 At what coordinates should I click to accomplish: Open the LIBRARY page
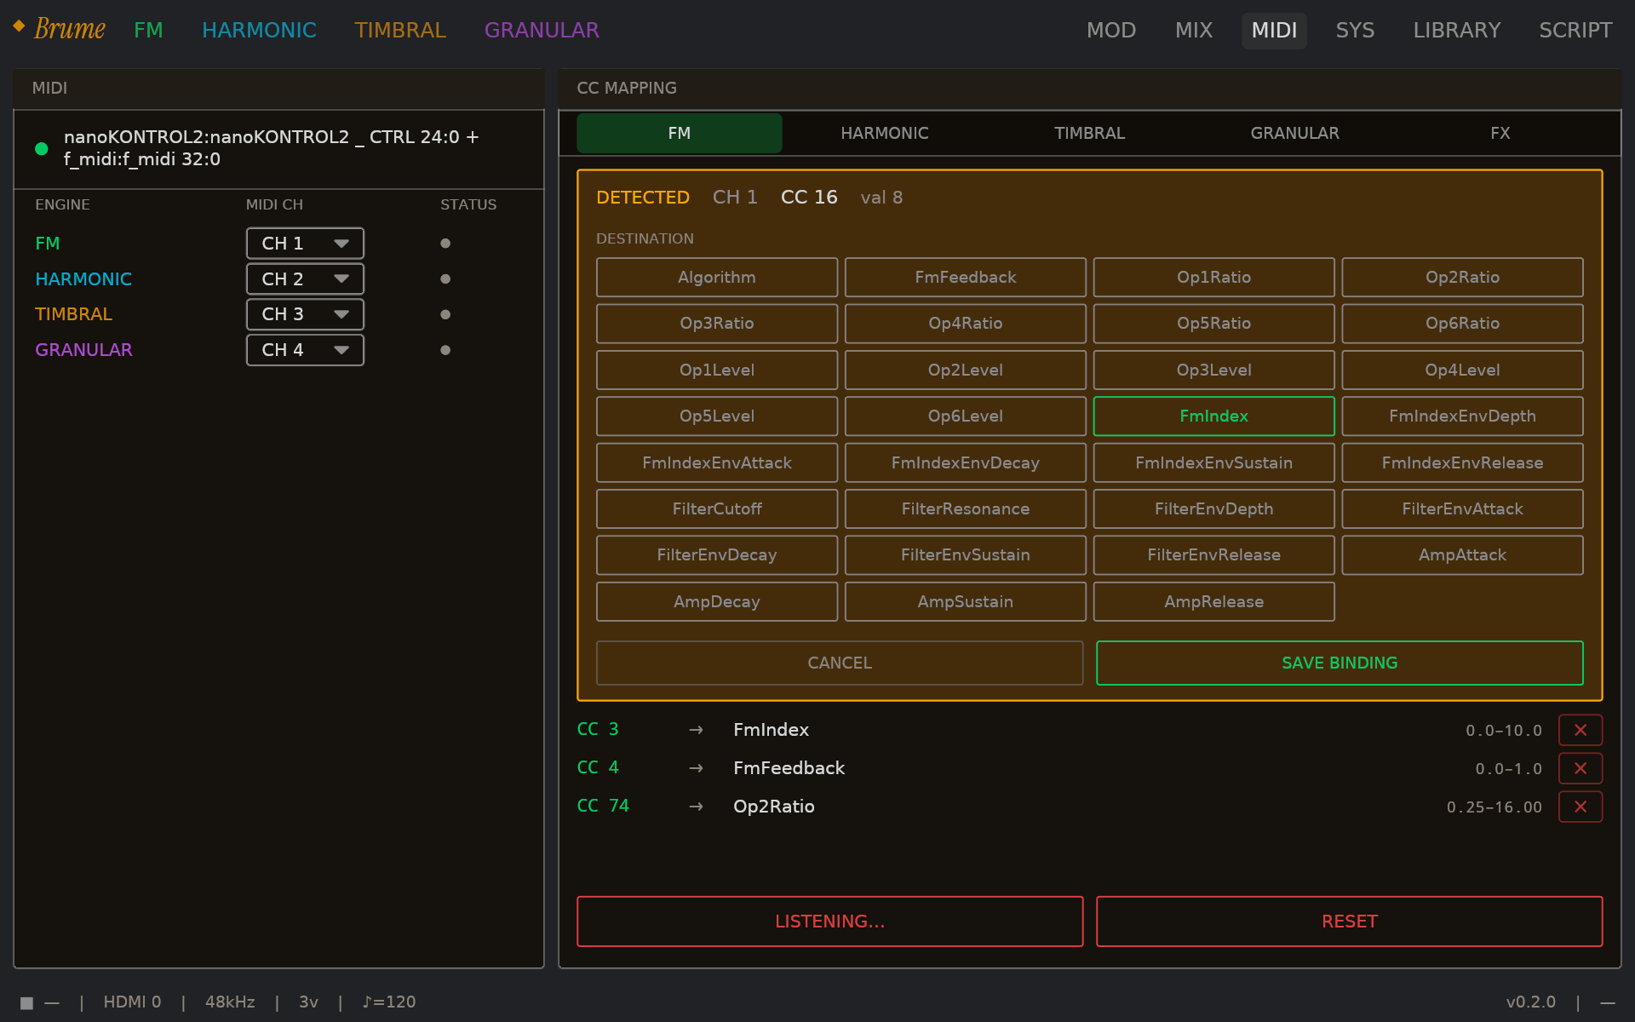(1457, 30)
